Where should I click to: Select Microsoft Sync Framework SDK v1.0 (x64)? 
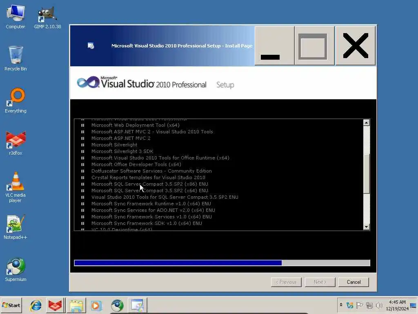click(x=147, y=223)
